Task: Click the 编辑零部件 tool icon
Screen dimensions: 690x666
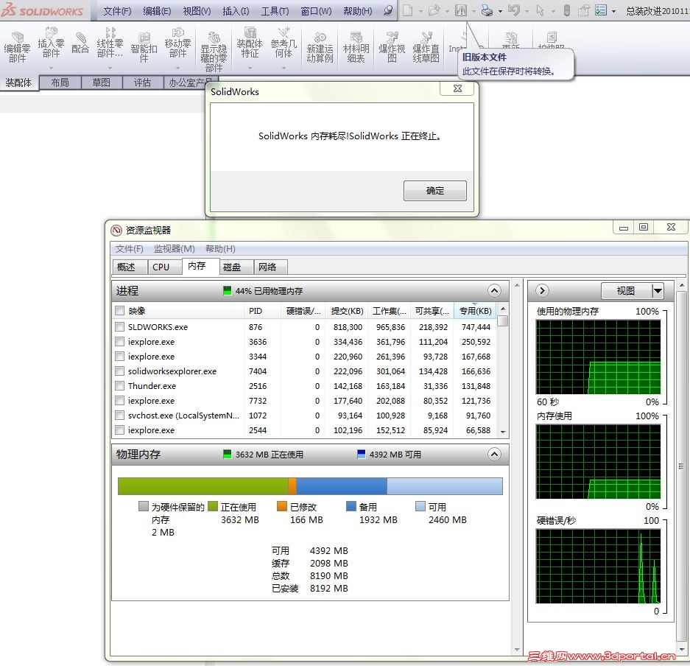Action: pyautogui.click(x=17, y=48)
